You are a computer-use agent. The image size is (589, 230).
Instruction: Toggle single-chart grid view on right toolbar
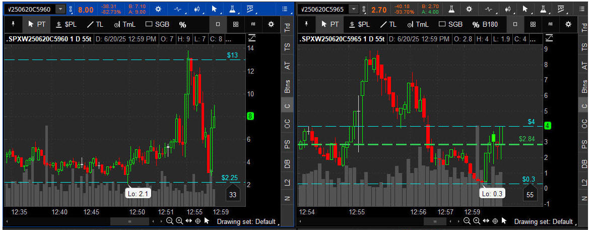[x=515, y=24]
